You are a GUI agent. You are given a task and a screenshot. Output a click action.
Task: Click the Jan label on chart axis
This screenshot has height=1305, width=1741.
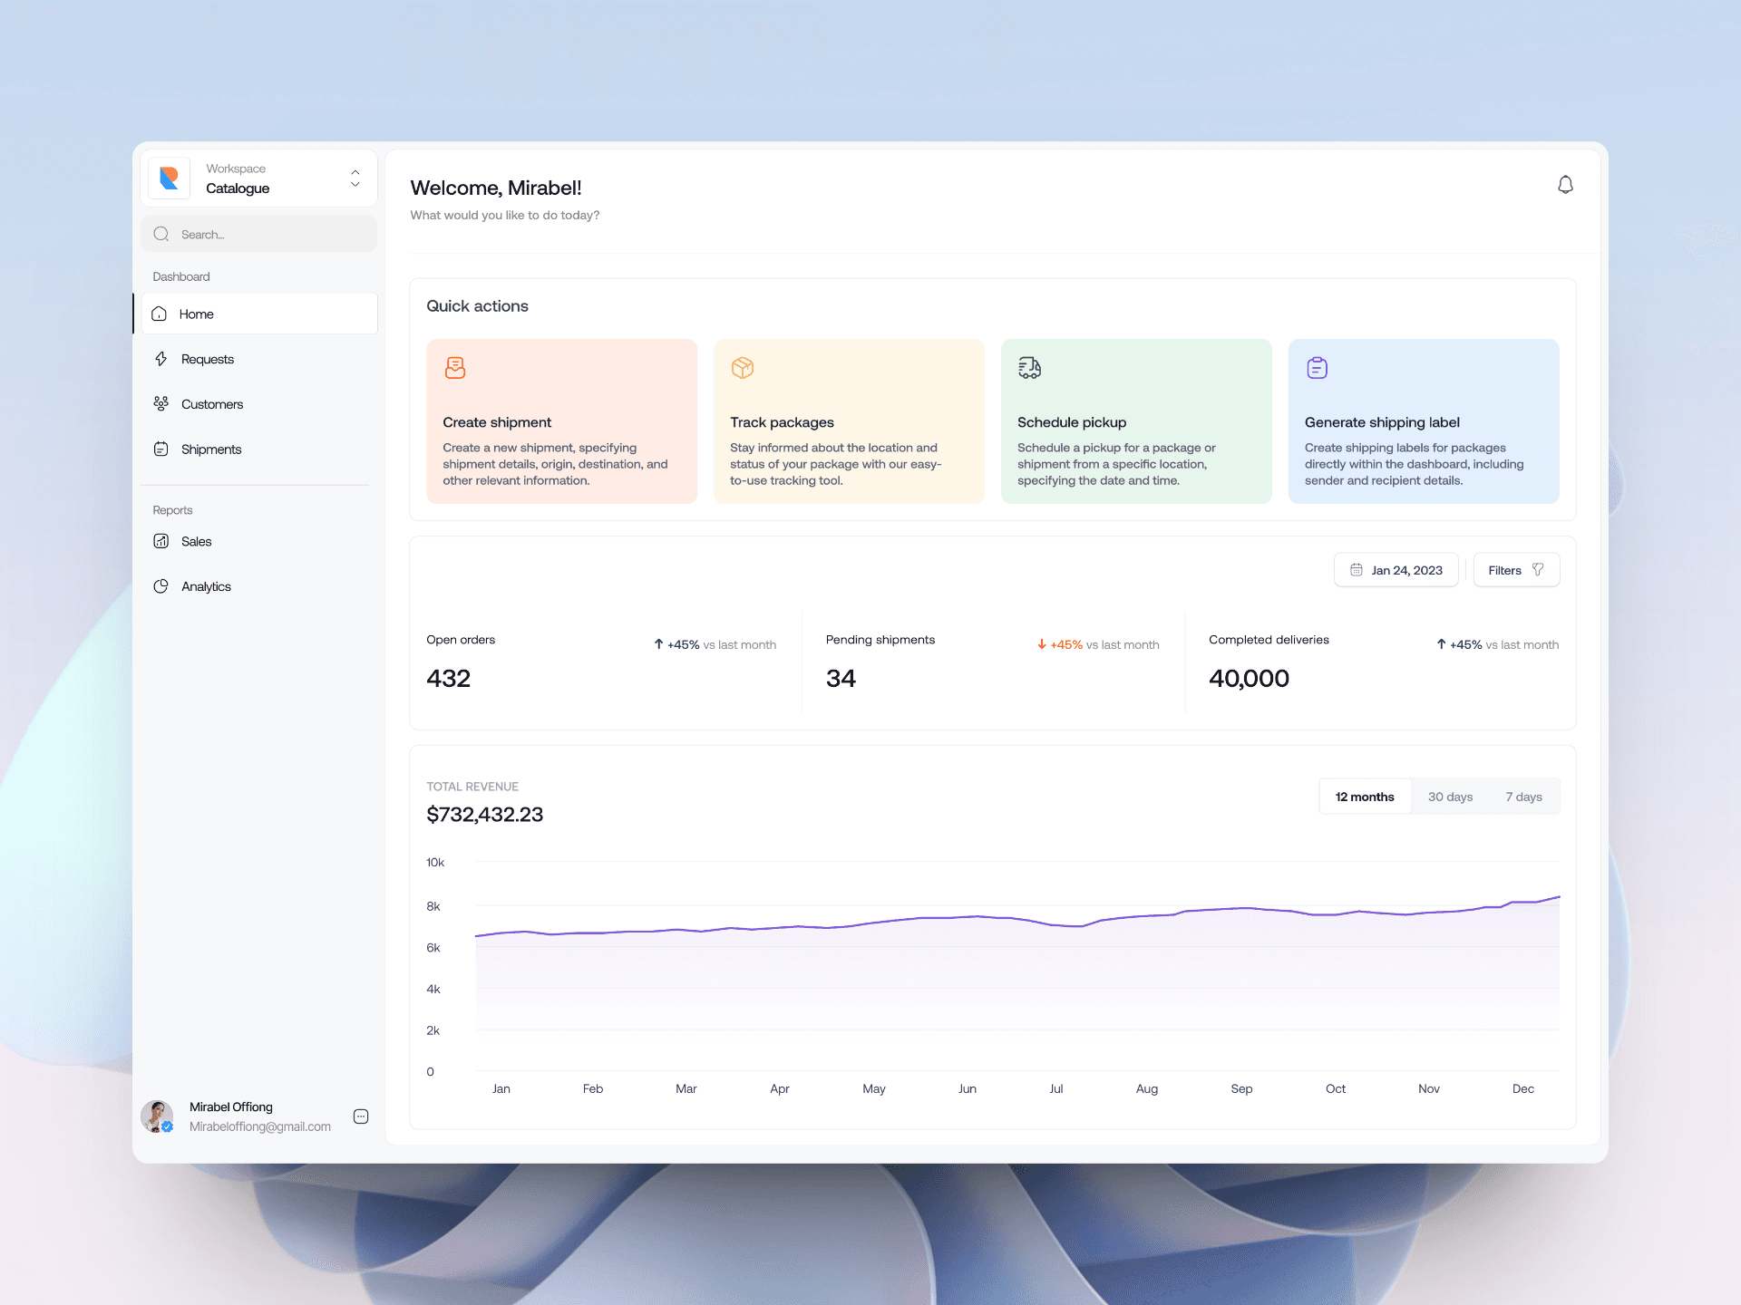[501, 1088]
